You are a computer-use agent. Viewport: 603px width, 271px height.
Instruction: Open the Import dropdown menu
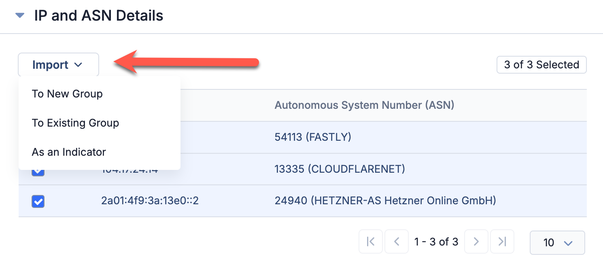coord(58,64)
